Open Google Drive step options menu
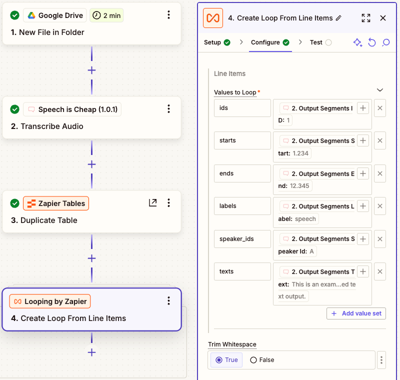Image resolution: width=400 pixels, height=380 pixels. coord(168,14)
